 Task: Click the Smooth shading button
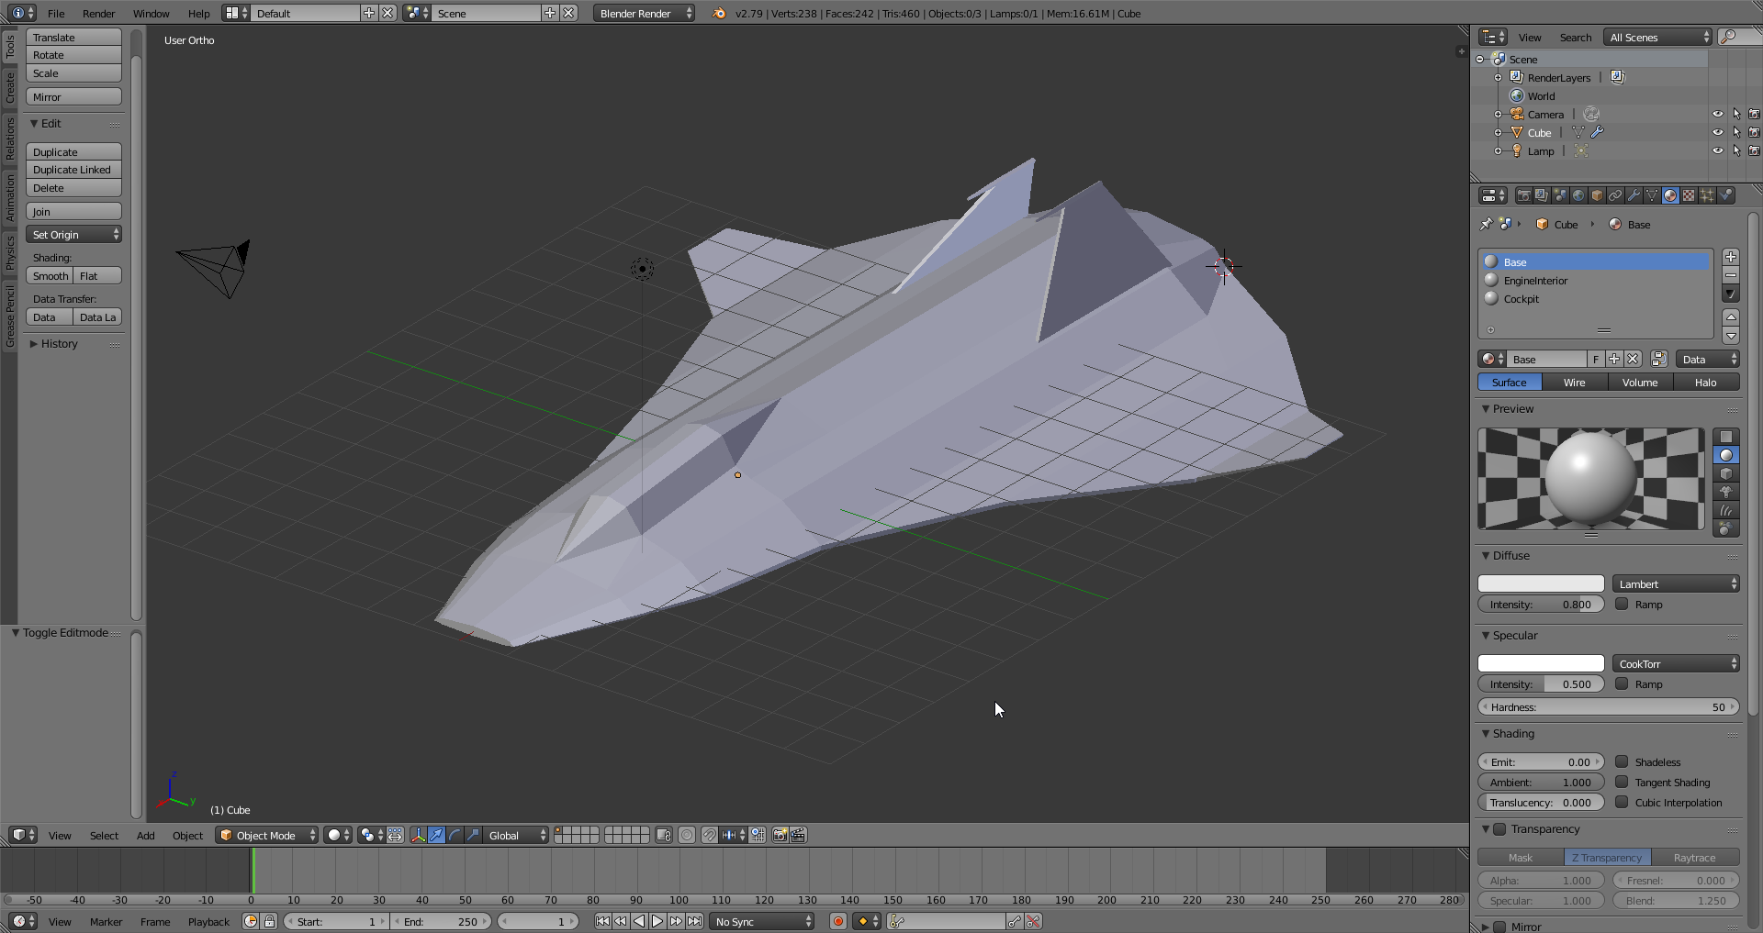(50, 276)
